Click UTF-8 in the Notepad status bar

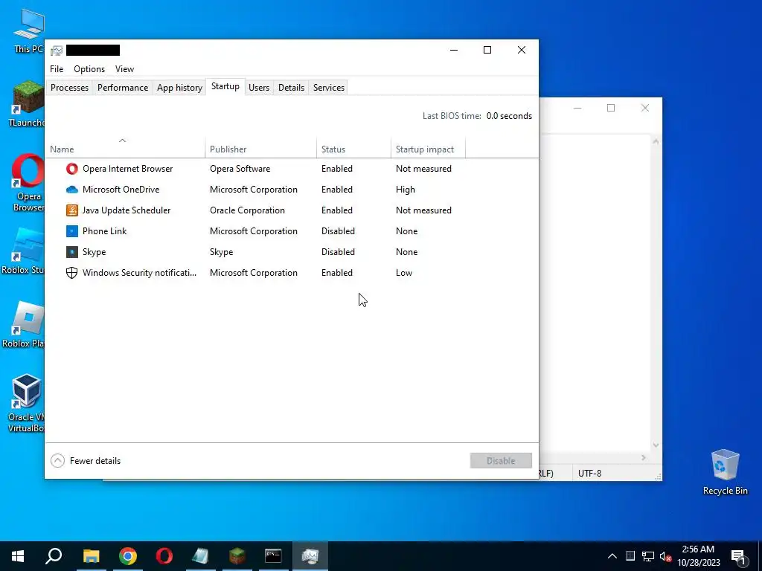[x=589, y=474]
